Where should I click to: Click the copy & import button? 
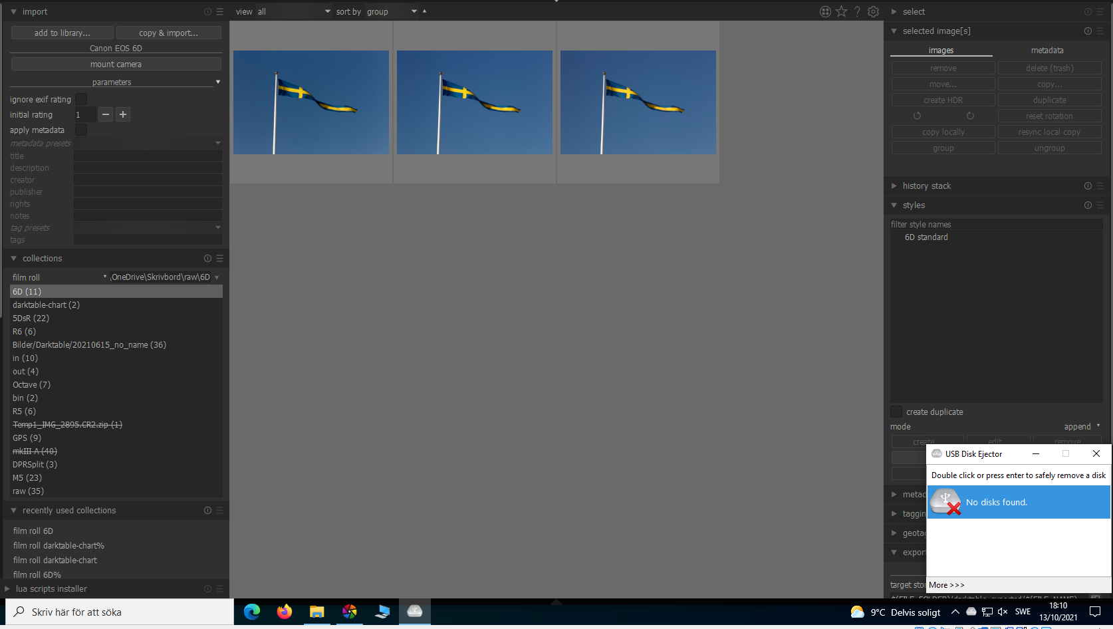[x=169, y=33]
